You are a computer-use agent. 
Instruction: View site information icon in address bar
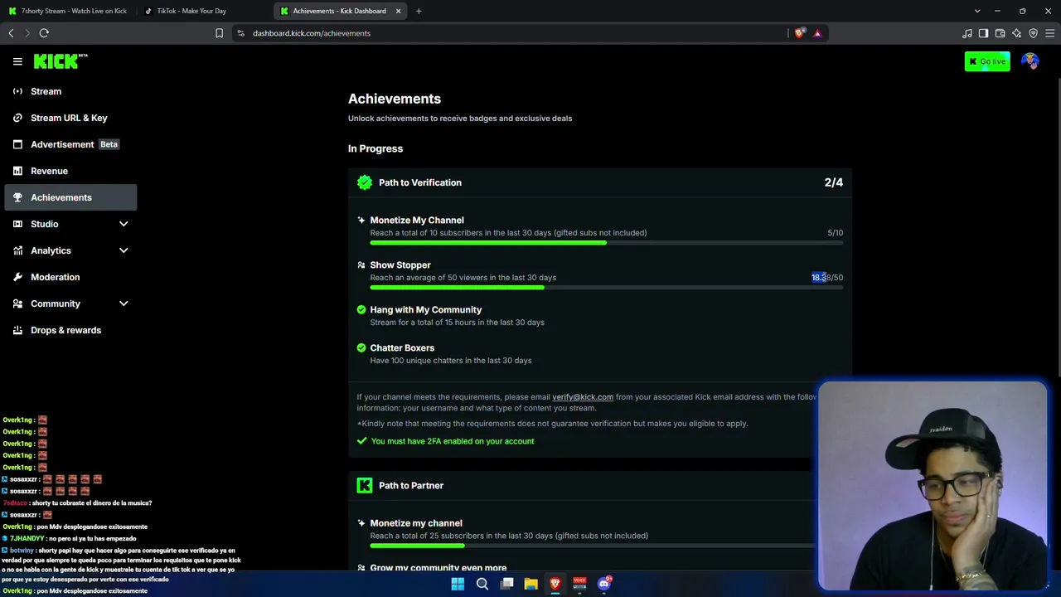click(240, 33)
